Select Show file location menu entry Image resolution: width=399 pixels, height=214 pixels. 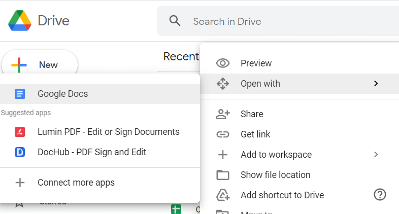(x=275, y=175)
